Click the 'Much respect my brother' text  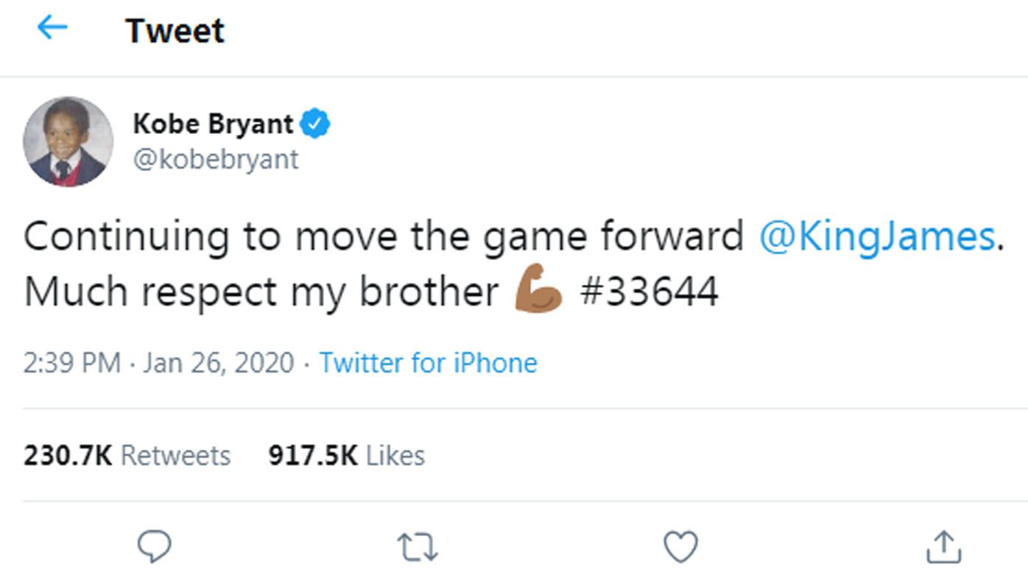tap(261, 292)
